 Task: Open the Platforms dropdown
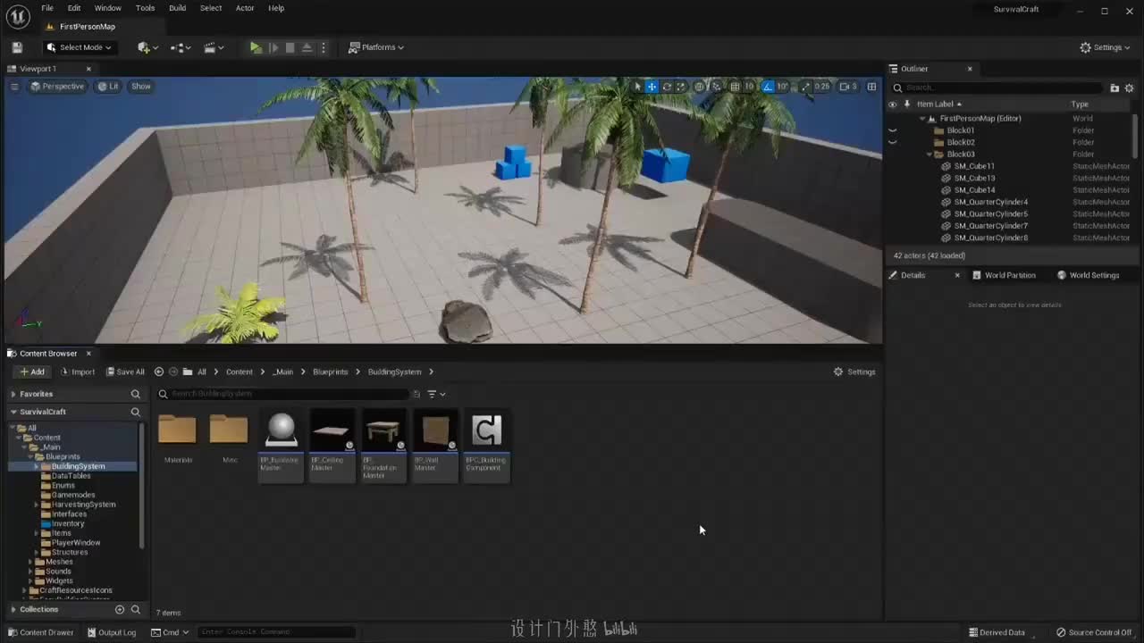pyautogui.click(x=376, y=47)
